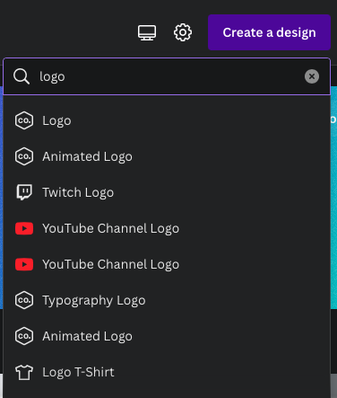Select the Twitch Logo suggestion
The height and width of the screenshot is (398, 337).
pyautogui.click(x=167, y=192)
